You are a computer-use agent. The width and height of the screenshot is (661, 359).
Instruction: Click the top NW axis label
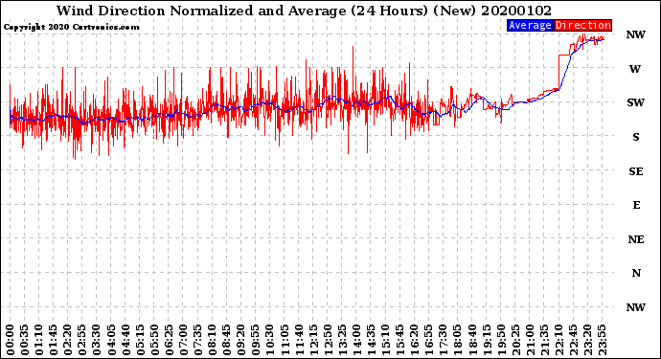(x=635, y=35)
